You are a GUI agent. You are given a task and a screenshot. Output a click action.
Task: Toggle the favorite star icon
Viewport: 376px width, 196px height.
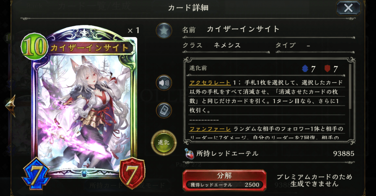pyautogui.click(x=164, y=30)
